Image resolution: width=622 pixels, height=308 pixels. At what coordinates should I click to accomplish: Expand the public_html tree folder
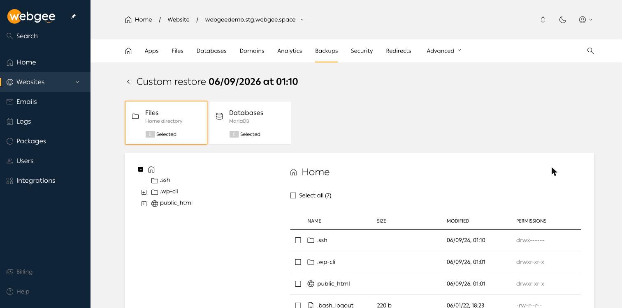tap(144, 204)
